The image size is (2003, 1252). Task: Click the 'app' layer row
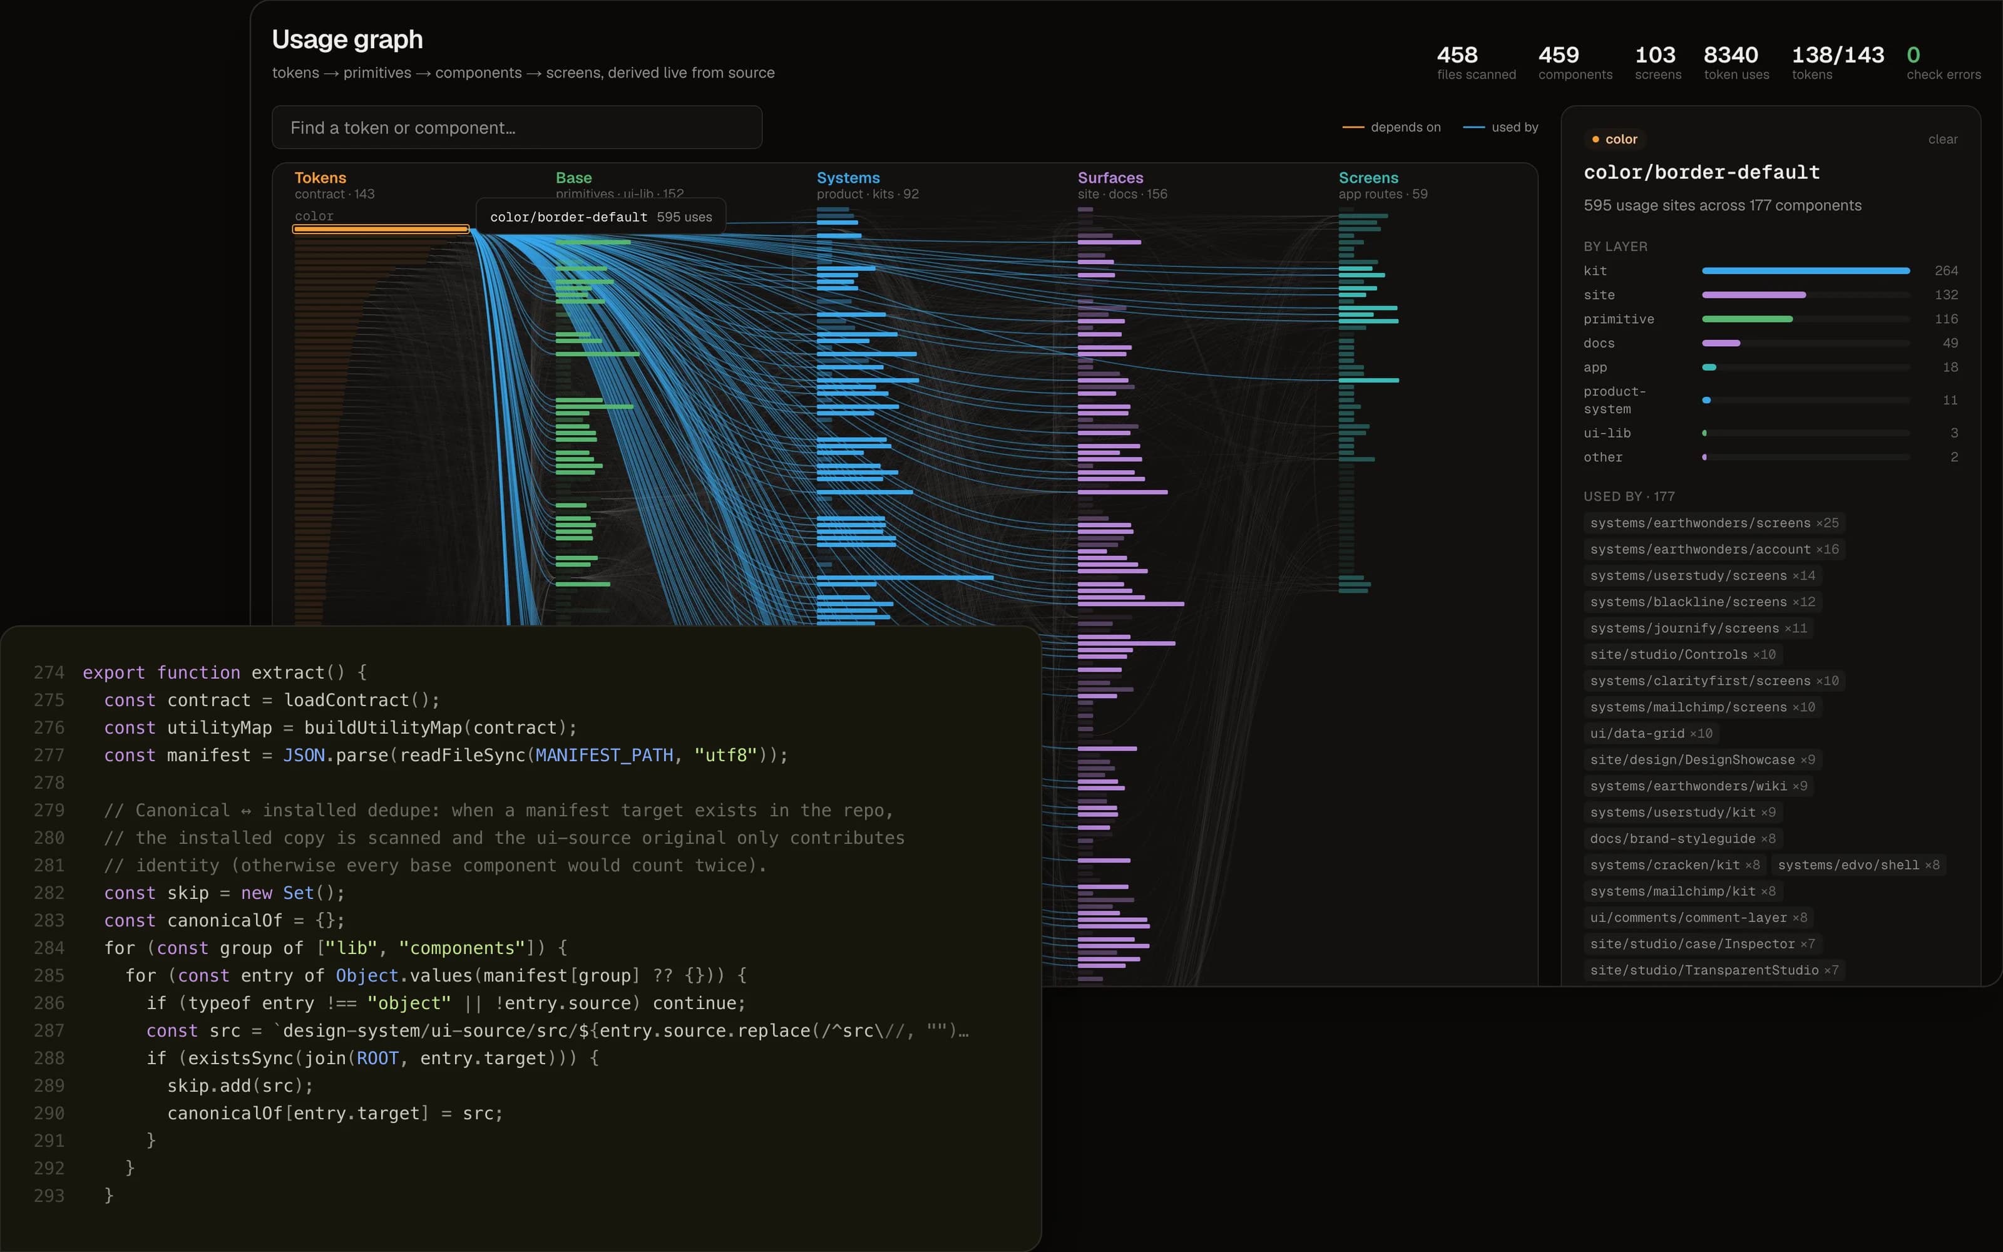[1770, 367]
